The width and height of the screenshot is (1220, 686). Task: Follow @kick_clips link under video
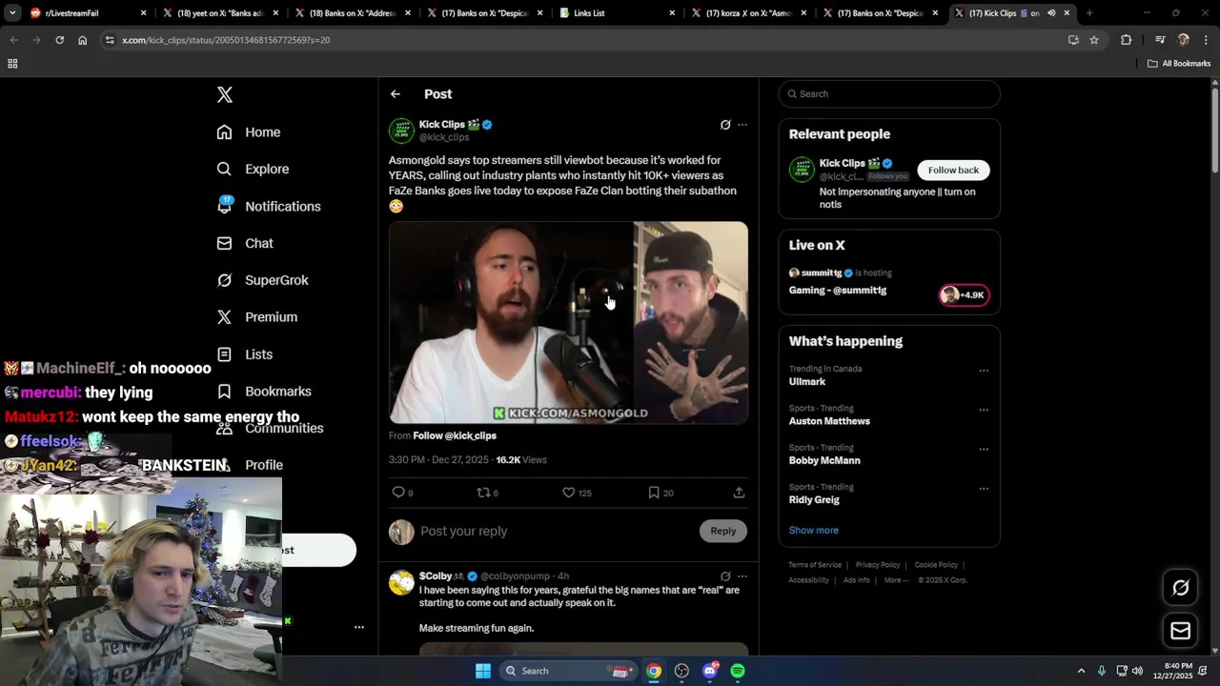[455, 435]
